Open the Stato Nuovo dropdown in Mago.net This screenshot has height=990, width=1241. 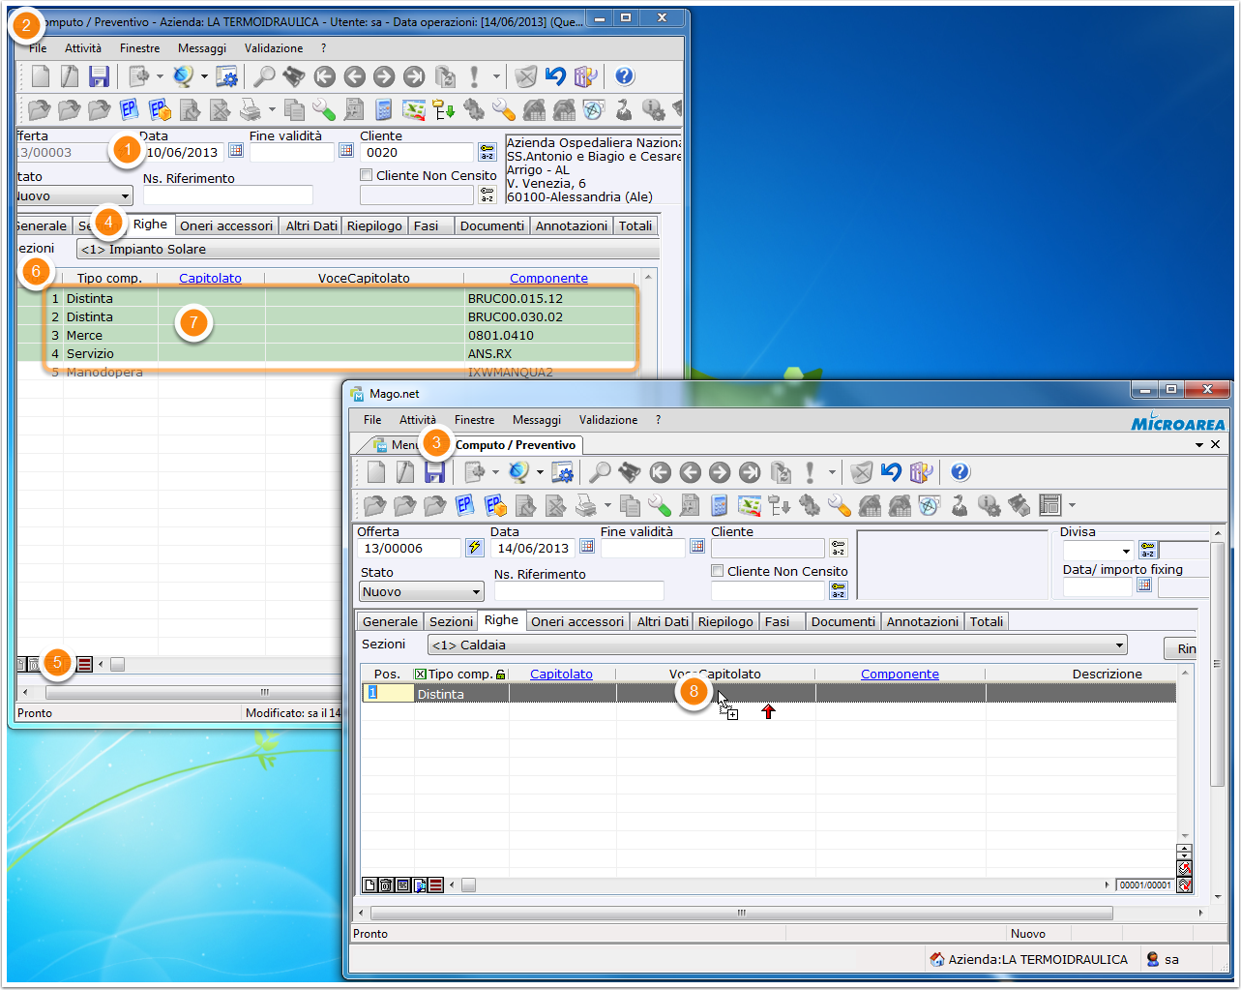coord(476,591)
